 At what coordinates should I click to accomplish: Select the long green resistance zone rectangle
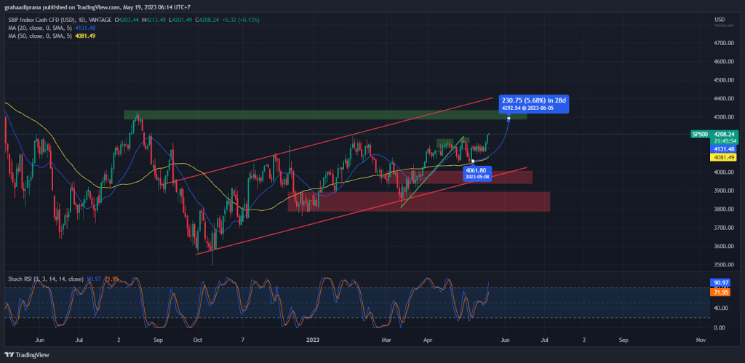point(325,114)
